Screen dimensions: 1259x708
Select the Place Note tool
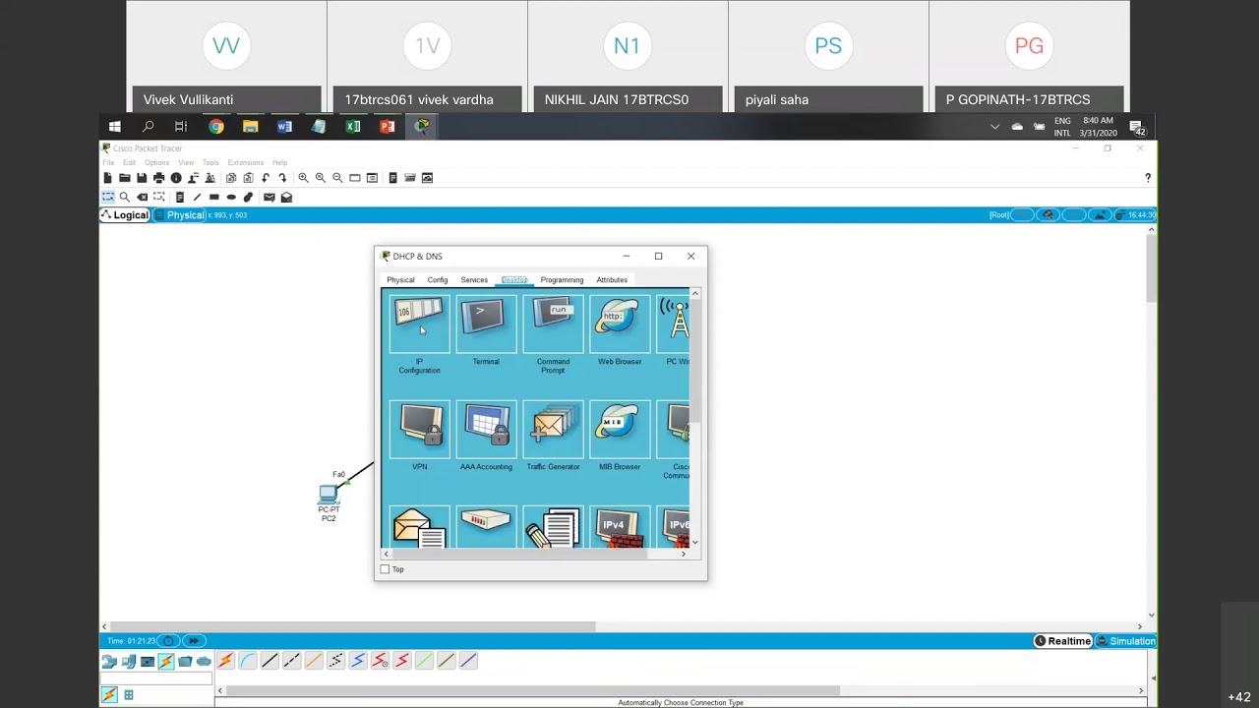pyautogui.click(x=179, y=197)
